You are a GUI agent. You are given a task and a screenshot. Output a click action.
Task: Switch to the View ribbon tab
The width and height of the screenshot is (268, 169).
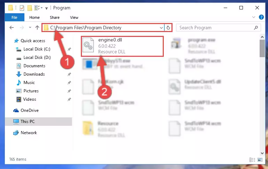(x=74, y=17)
